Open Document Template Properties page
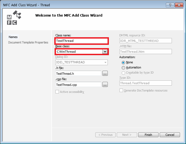Viewport: 186px width, 144px height. tap(28, 42)
